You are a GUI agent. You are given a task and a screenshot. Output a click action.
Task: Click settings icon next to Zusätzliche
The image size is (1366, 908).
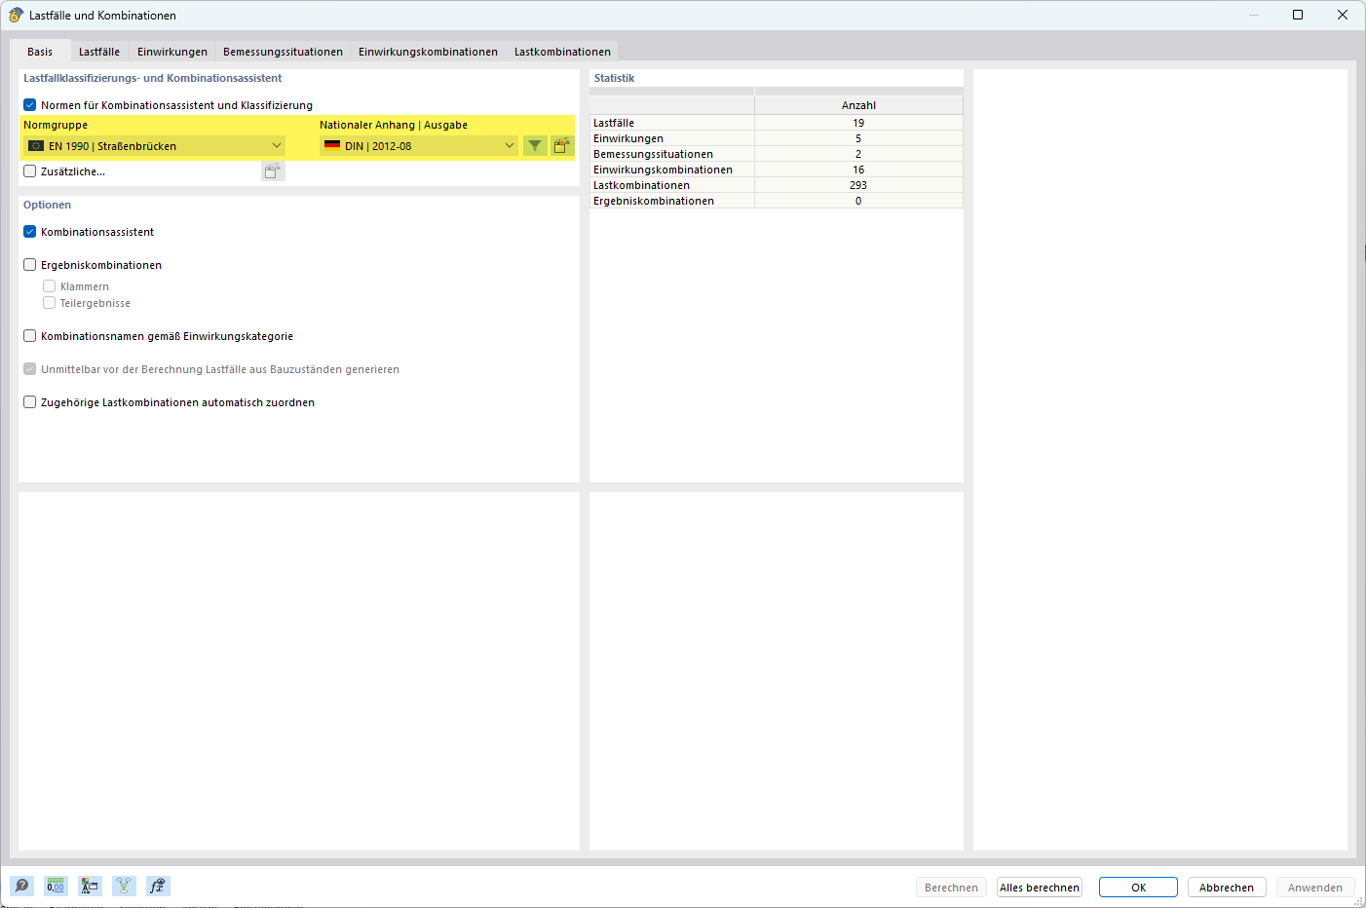[273, 171]
